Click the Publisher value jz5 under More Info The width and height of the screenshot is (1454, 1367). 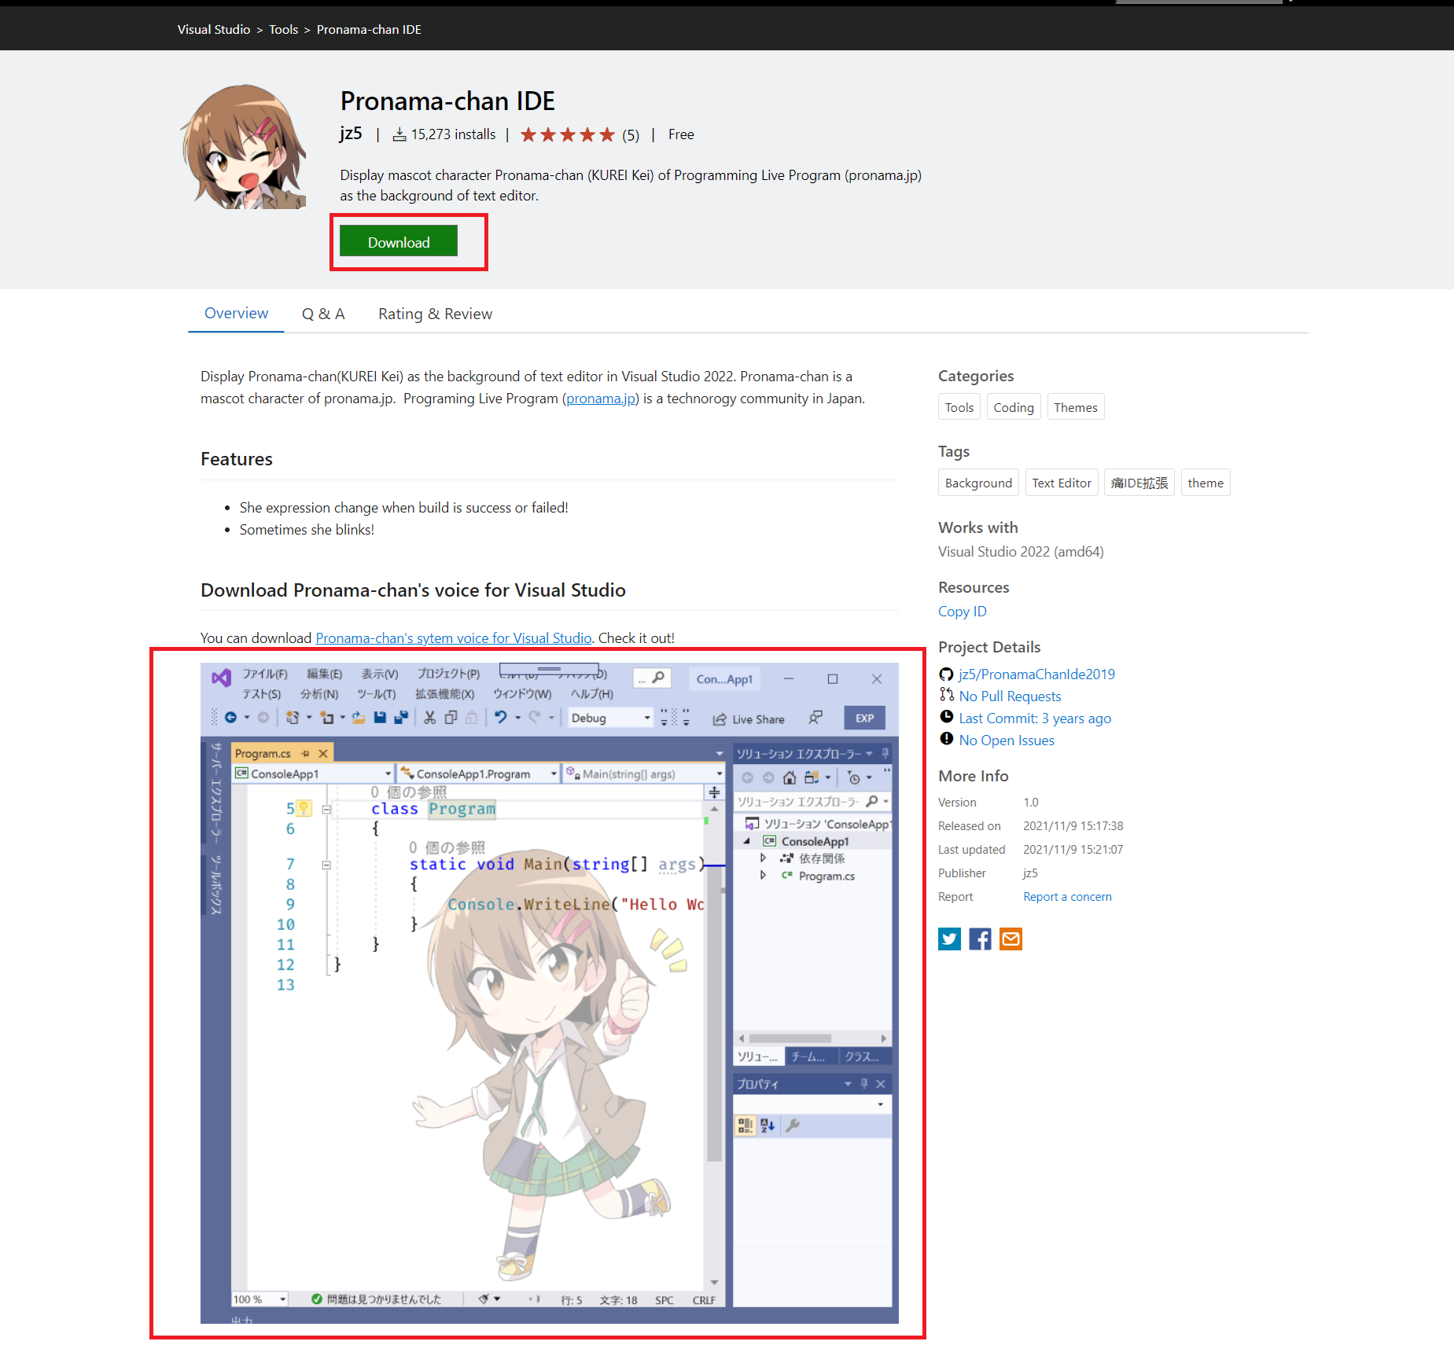tap(1030, 873)
